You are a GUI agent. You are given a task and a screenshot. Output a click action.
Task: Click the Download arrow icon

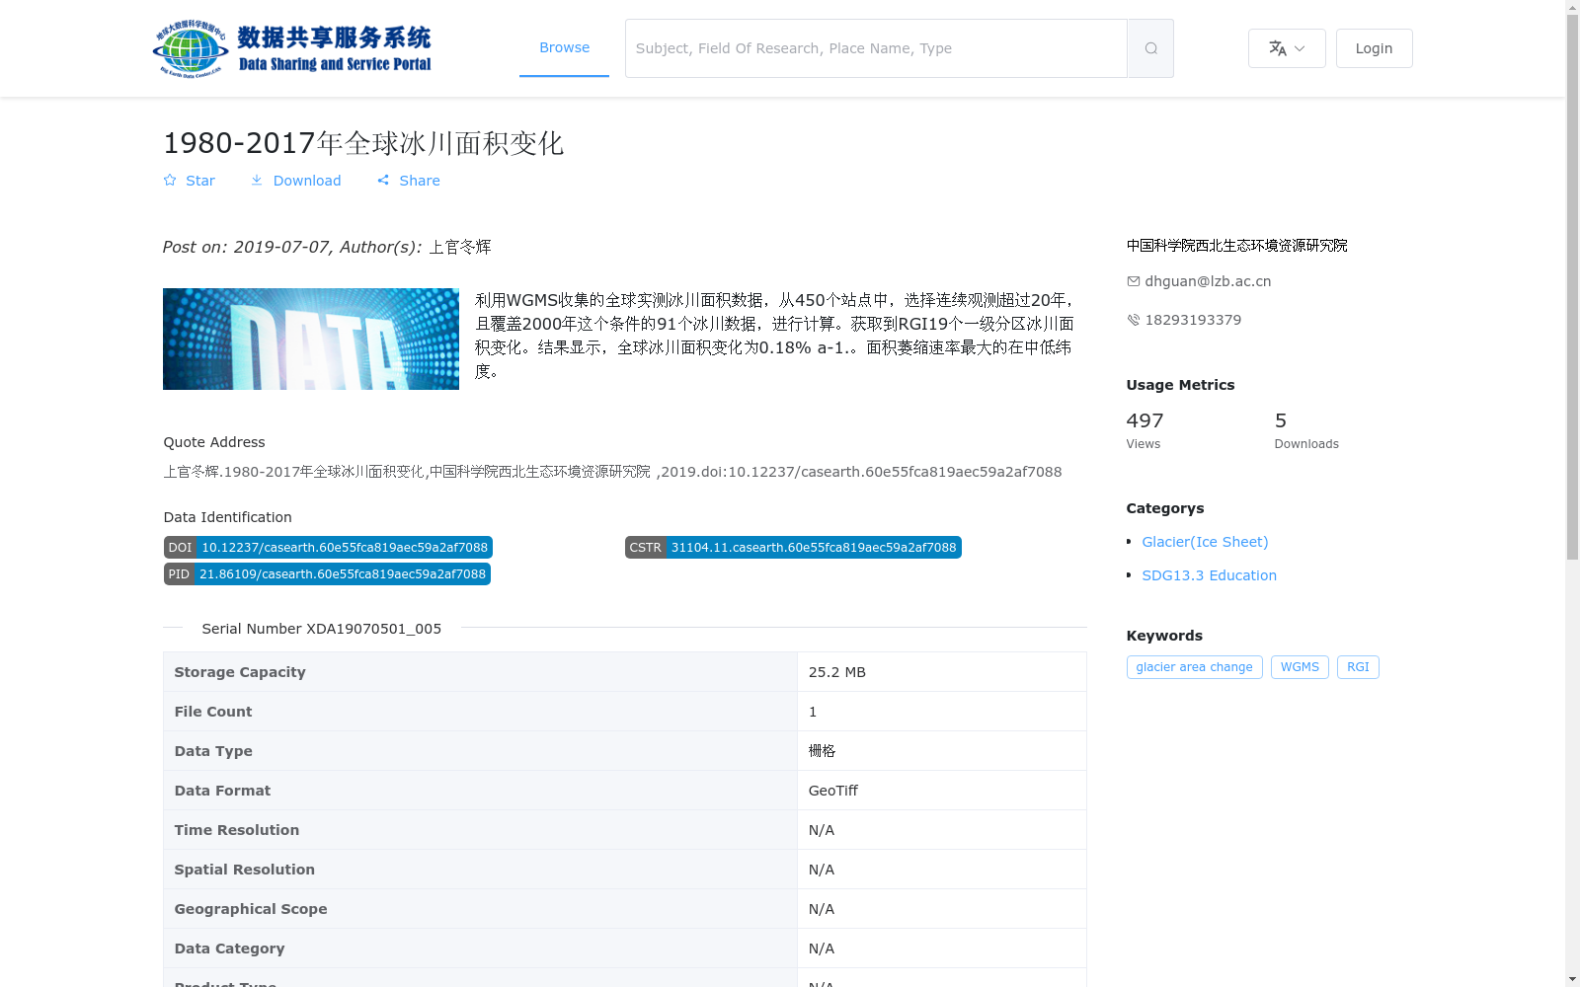tap(257, 180)
